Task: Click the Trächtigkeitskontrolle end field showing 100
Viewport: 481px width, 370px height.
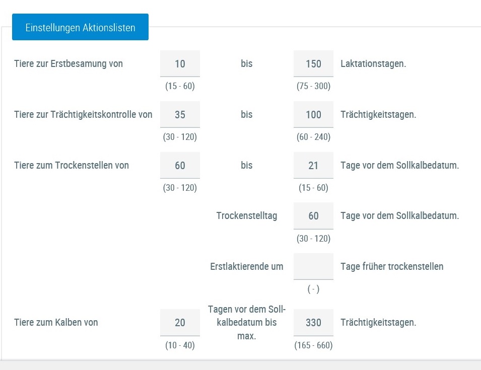Action: [x=313, y=115]
